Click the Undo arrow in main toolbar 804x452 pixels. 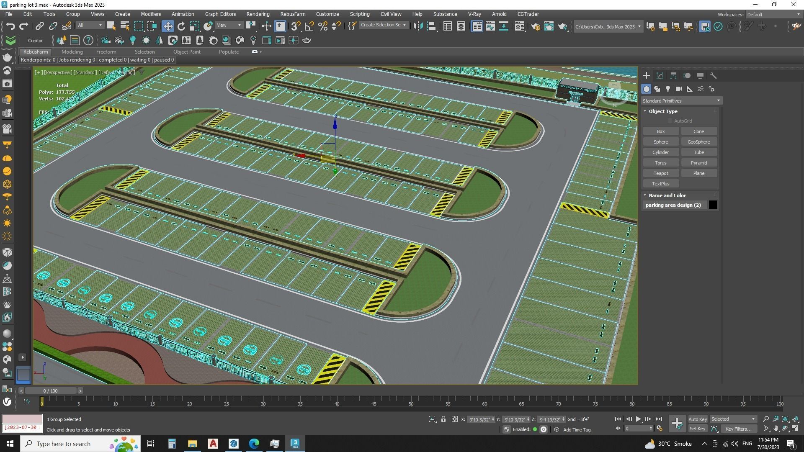click(10, 26)
